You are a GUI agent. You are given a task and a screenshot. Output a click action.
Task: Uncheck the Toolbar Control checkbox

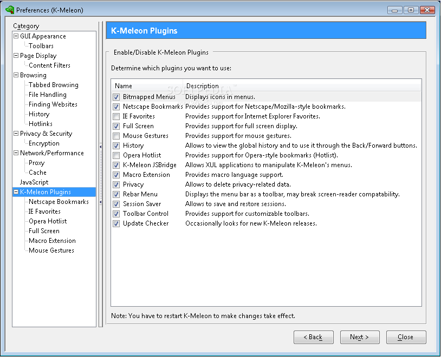pyautogui.click(x=116, y=214)
